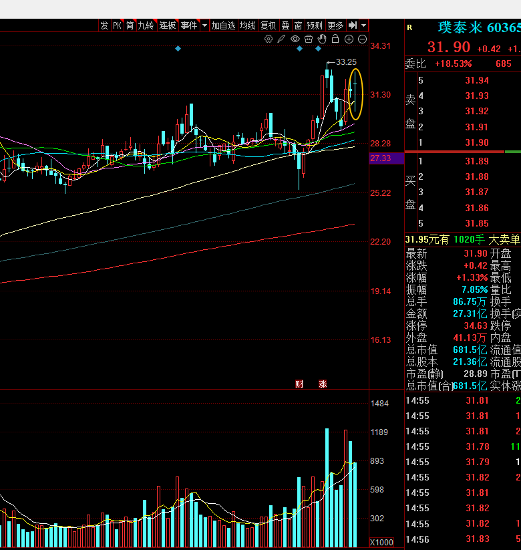This screenshot has height=550, width=521.
Task: Enable the 连板 indicator
Action: coord(168,25)
